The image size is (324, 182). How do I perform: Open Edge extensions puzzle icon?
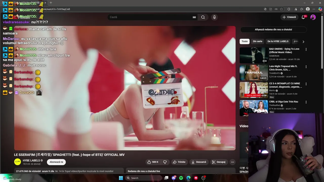pyautogui.click(x=289, y=9)
